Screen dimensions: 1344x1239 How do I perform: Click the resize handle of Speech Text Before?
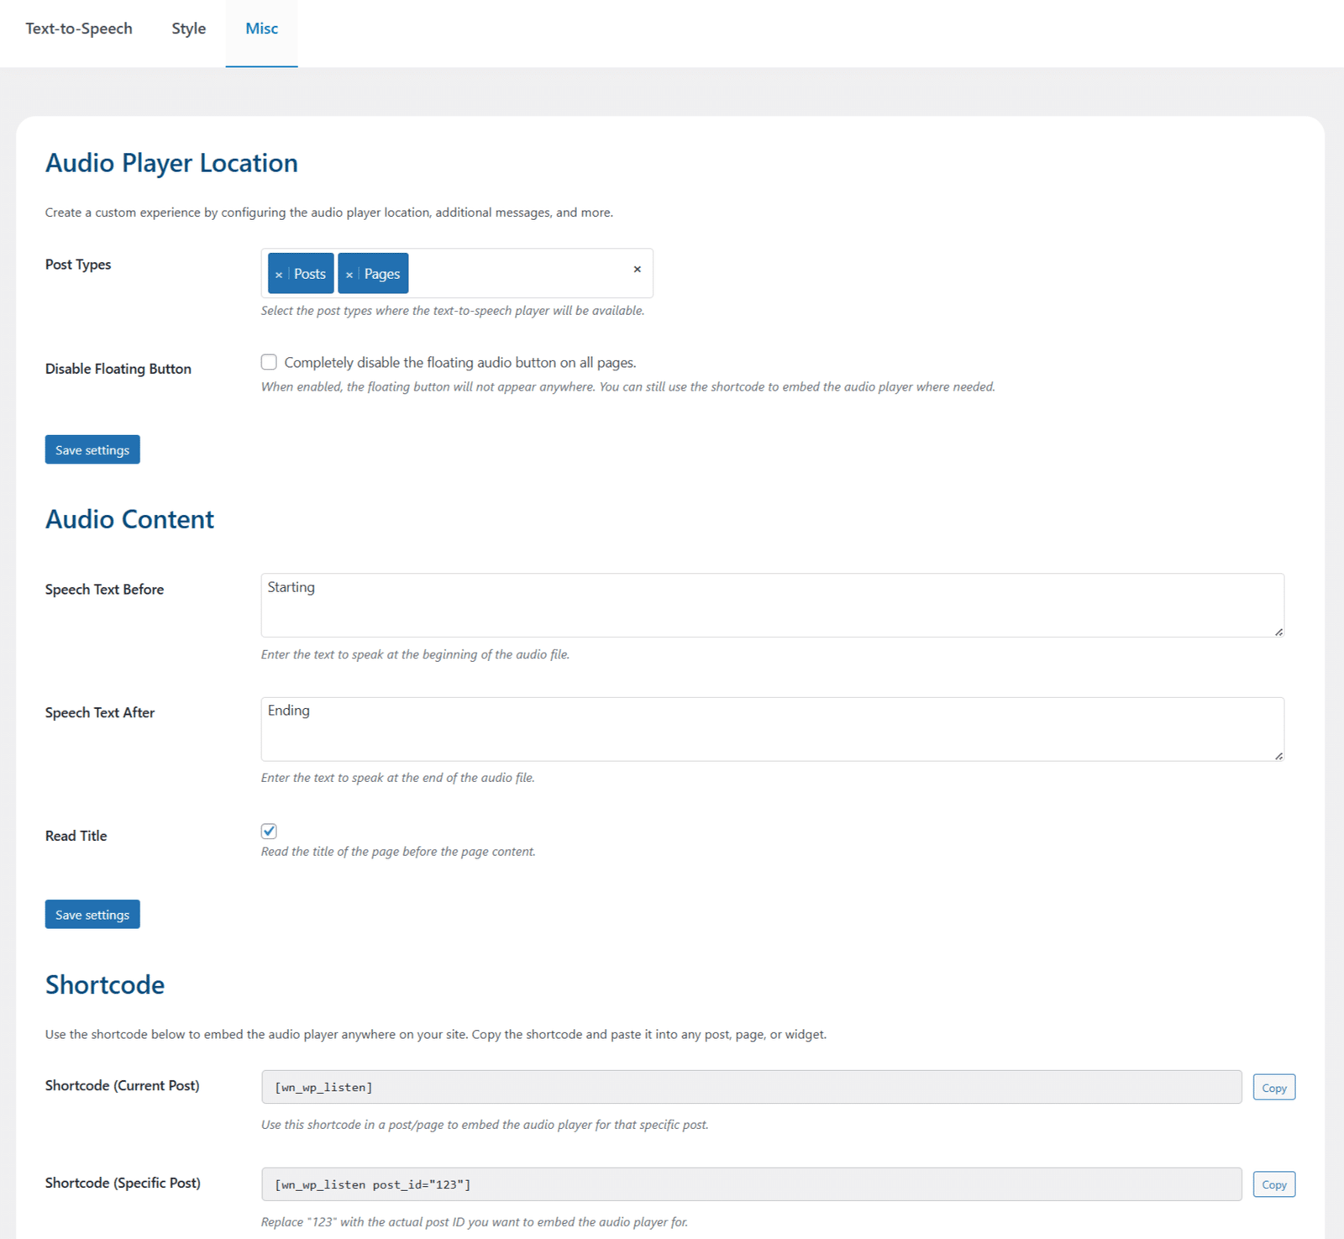(x=1278, y=632)
